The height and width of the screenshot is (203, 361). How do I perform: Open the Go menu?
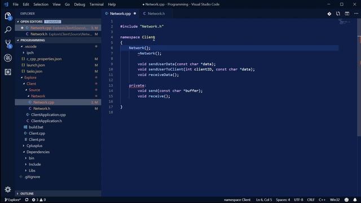coord(67,5)
